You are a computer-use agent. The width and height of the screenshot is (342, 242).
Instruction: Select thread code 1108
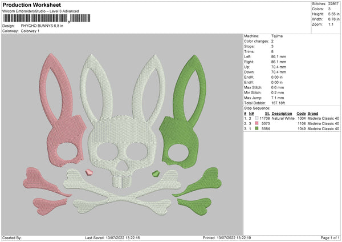pos(302,124)
